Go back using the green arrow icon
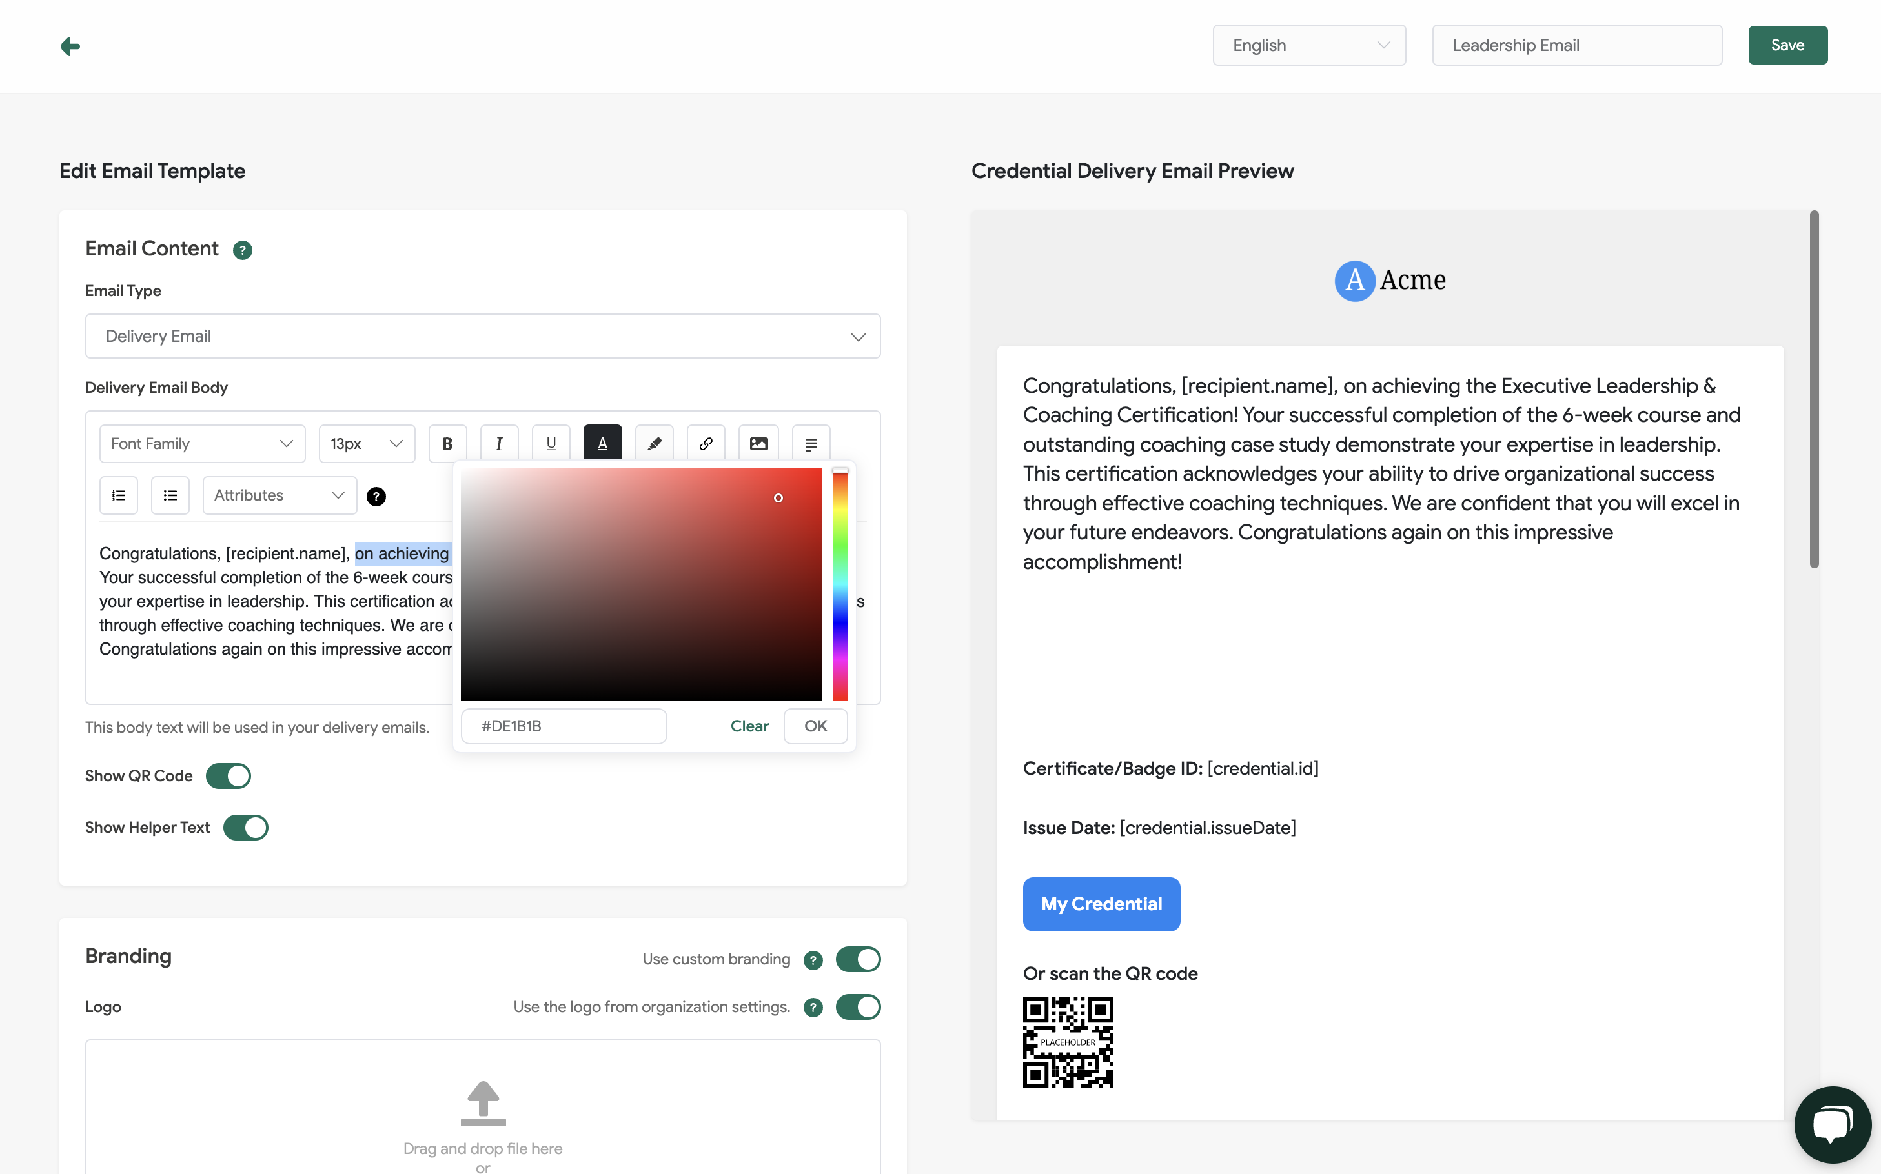 (70, 46)
